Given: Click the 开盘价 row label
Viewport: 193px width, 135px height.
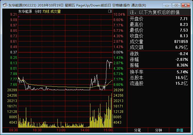Looking at the screenshot, I should click(136, 19).
